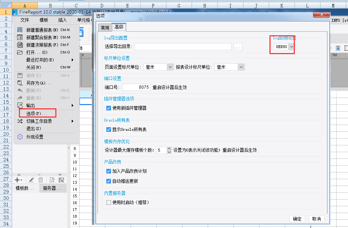
Task: Confirm the dialog with 确定
Action: pyautogui.click(x=297, y=219)
